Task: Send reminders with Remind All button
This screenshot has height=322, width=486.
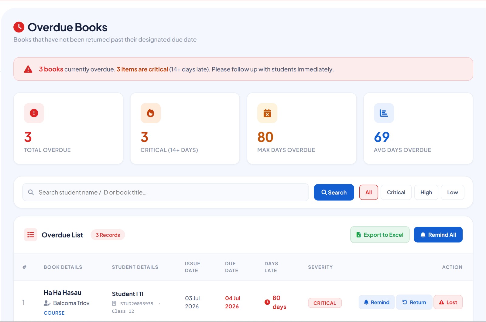Action: (x=438, y=235)
